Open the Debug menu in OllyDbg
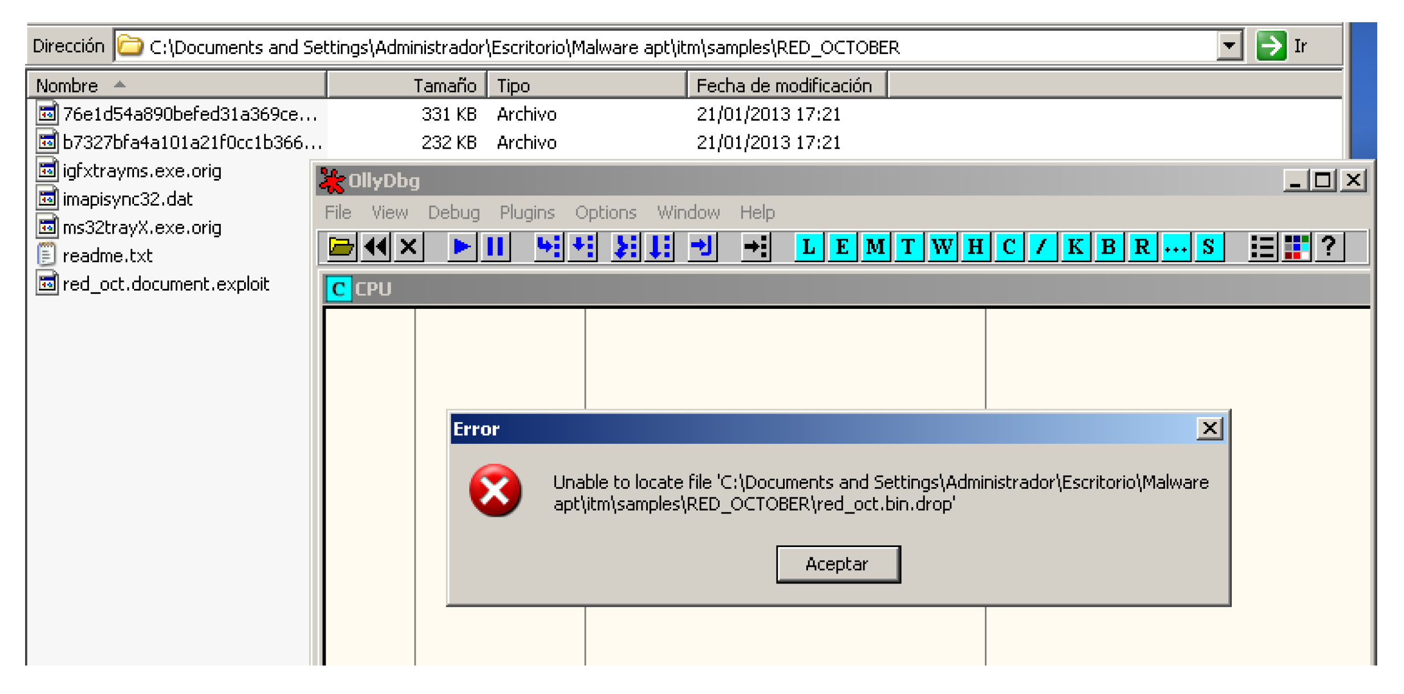The height and width of the screenshot is (694, 1404). (454, 213)
